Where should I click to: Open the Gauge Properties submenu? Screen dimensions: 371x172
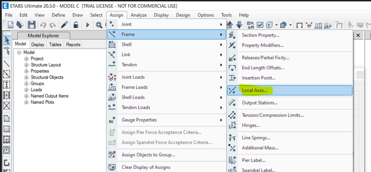pyautogui.click(x=166, y=120)
